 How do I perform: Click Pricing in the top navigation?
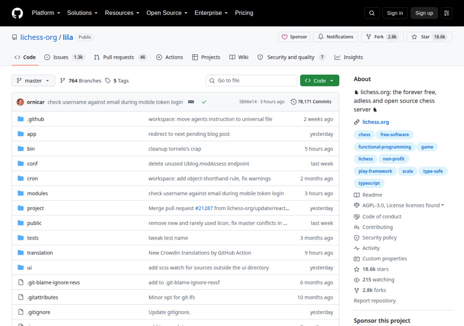point(244,13)
